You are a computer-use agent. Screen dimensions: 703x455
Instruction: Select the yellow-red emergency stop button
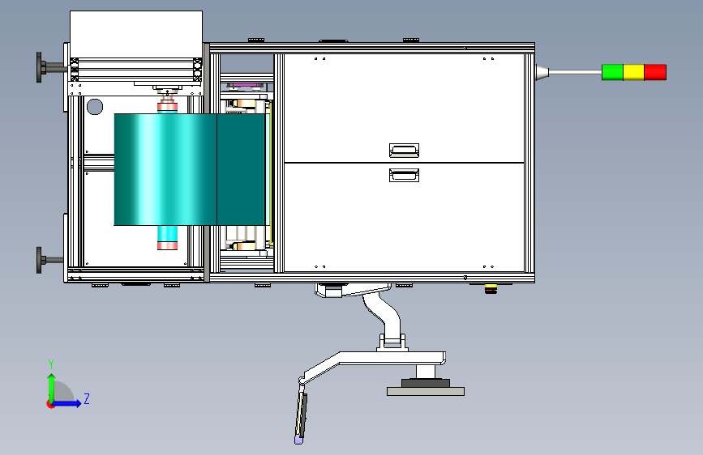tap(491, 289)
